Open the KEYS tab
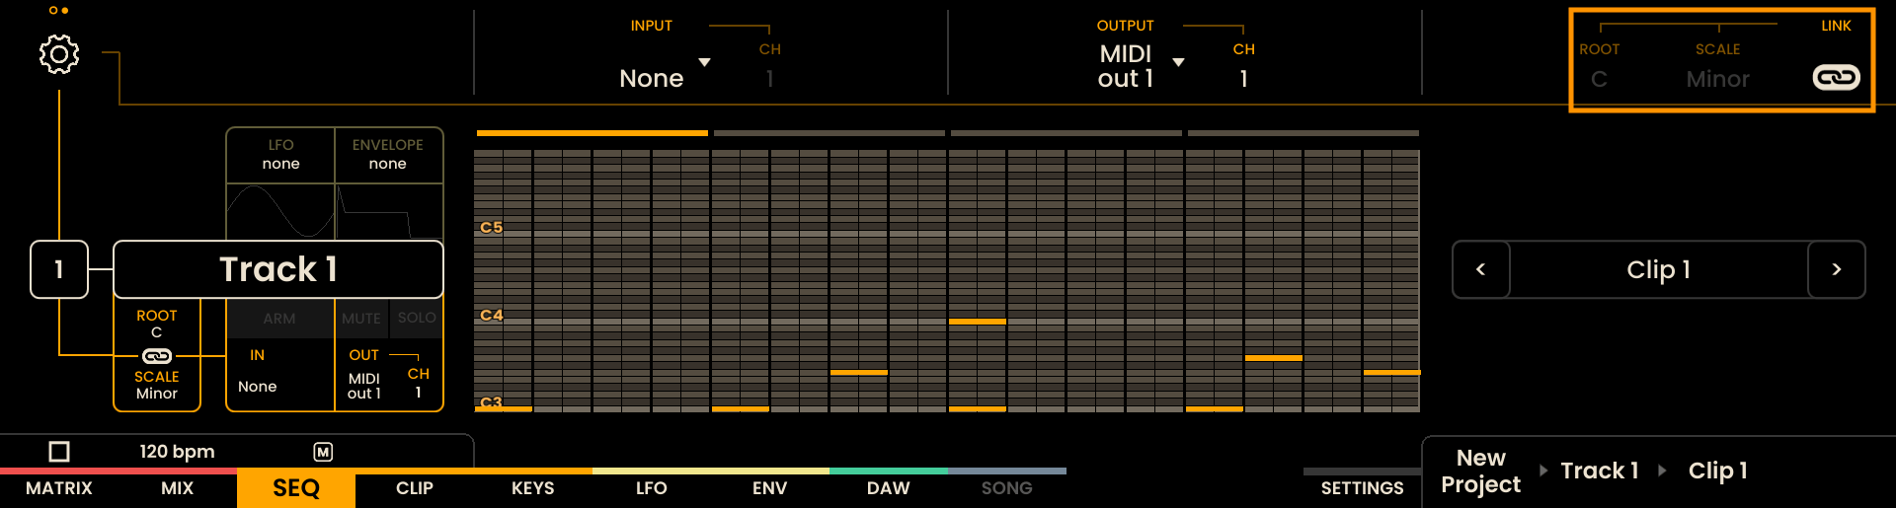Screen dimensions: 1896x508 pos(533,488)
